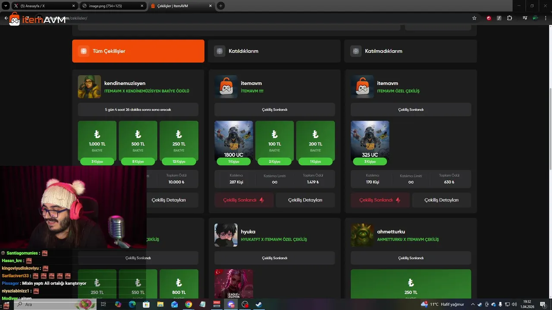
Task: Open Çekiliş Detayları for kendinemuzisyen giveaway
Action: click(x=169, y=200)
